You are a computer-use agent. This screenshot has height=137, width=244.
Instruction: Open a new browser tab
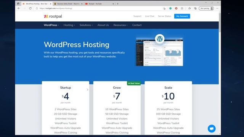pyautogui.click(x=118, y=3)
